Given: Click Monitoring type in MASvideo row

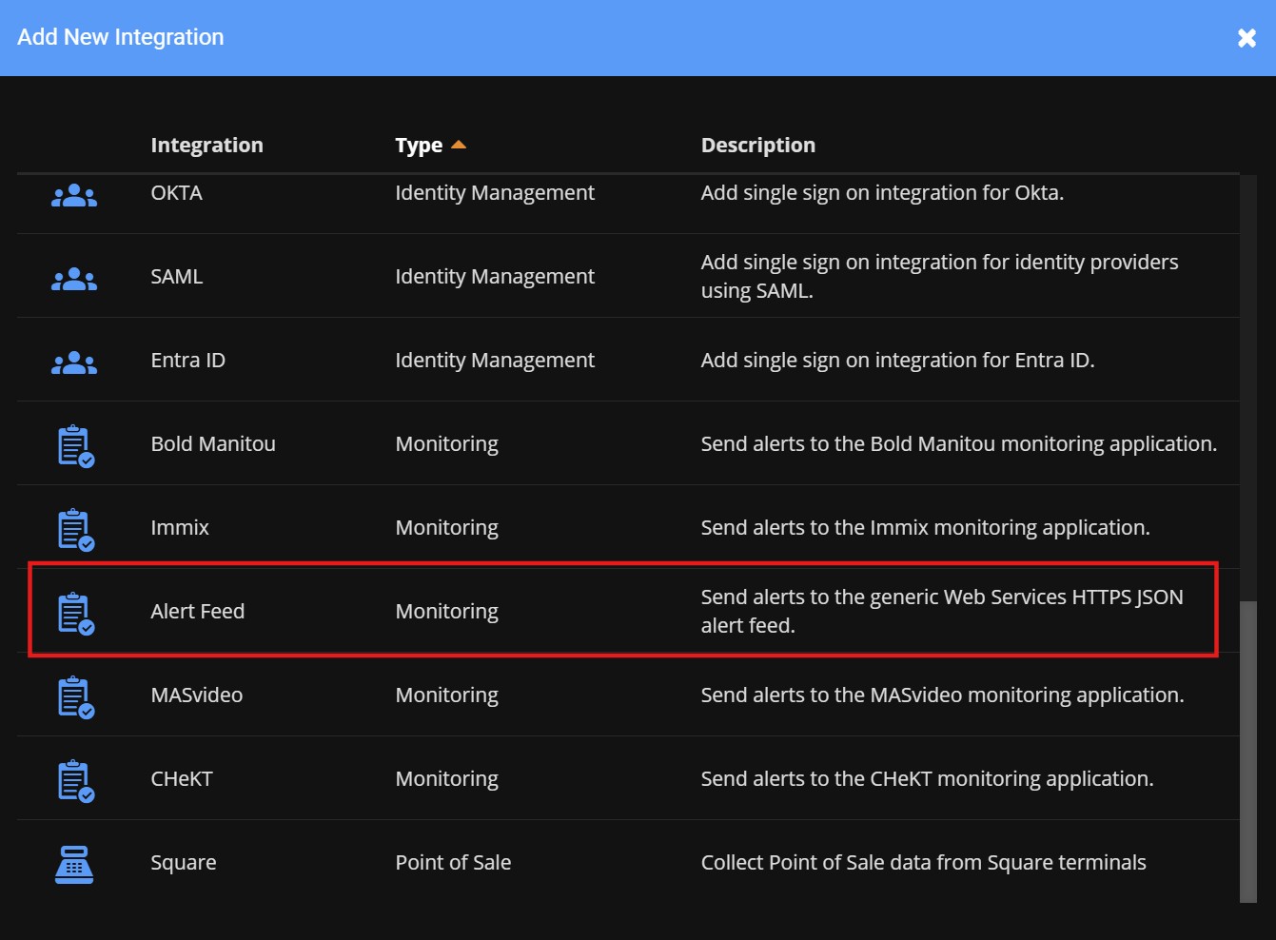Looking at the screenshot, I should pos(447,695).
